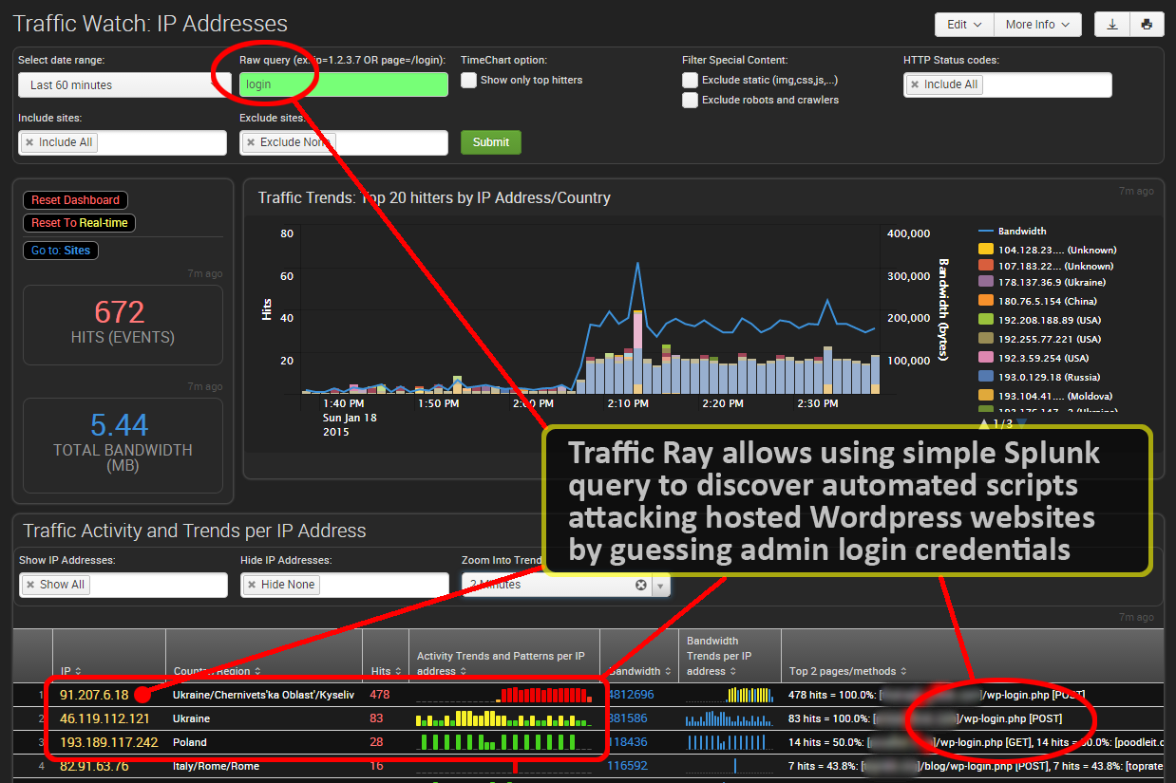Image resolution: width=1176 pixels, height=783 pixels.
Task: Click the print dashboard icon
Action: coord(1147,25)
